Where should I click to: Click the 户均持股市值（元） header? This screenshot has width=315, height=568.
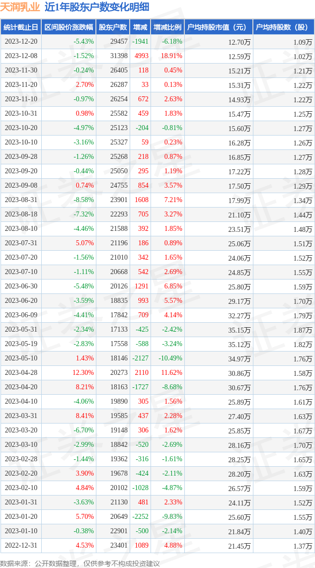coord(219,27)
